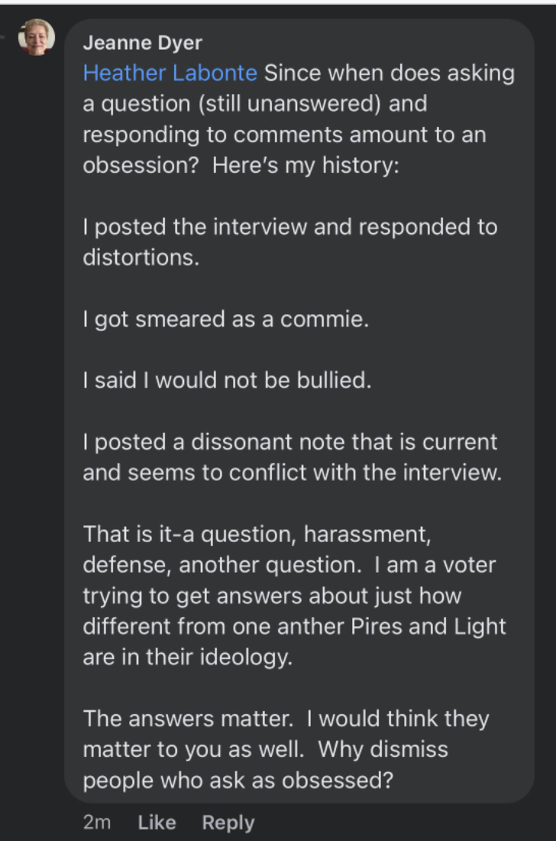Click the "I said I would not be bullied." line

click(x=228, y=380)
